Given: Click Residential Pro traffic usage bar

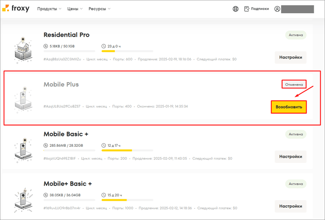Looking at the screenshot, I should coord(69,51).
